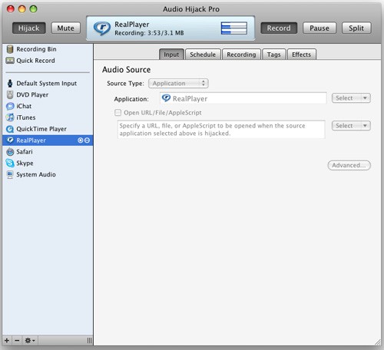Image resolution: width=384 pixels, height=350 pixels.
Task: Click the Recording Bin barrel icon
Action: point(10,49)
